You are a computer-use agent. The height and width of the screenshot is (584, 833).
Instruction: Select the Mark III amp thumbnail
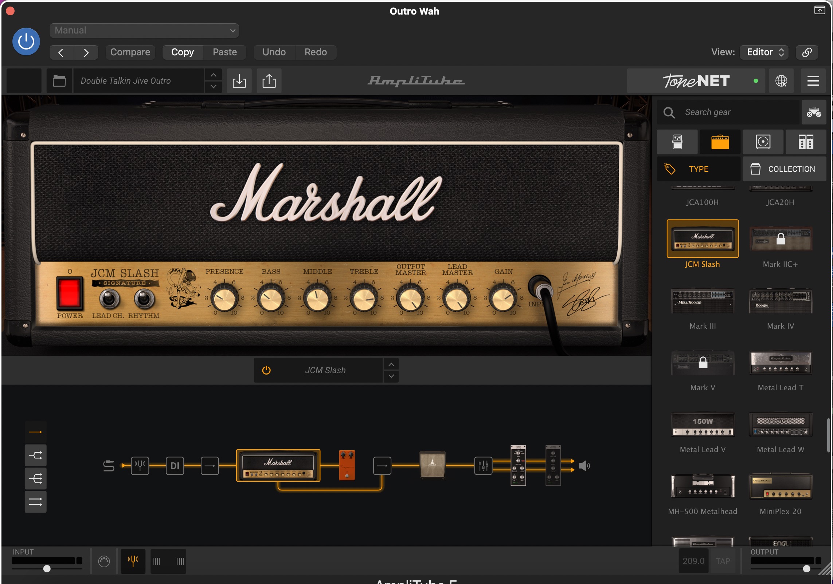click(x=703, y=301)
